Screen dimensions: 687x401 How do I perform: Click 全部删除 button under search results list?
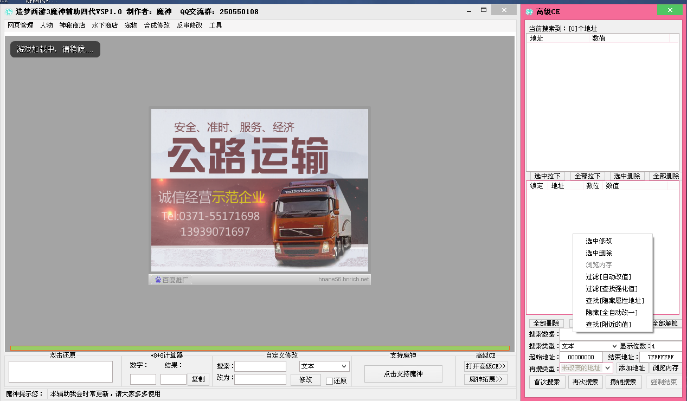(665, 176)
